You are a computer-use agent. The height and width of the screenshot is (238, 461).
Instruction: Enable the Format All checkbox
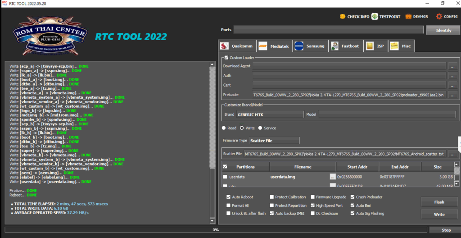tap(229, 205)
